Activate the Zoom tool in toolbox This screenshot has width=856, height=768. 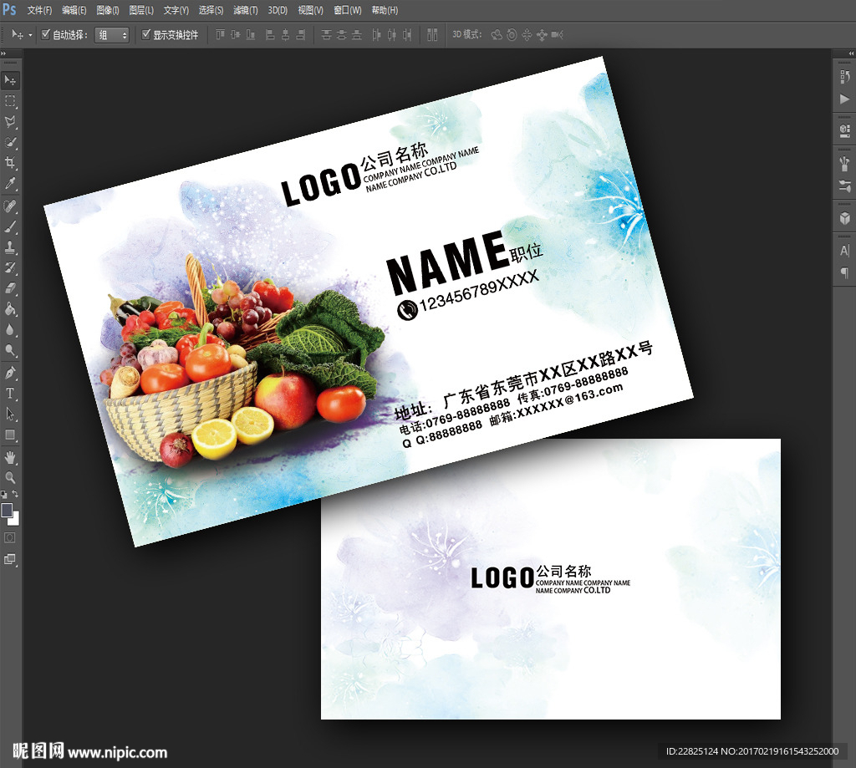[x=10, y=477]
